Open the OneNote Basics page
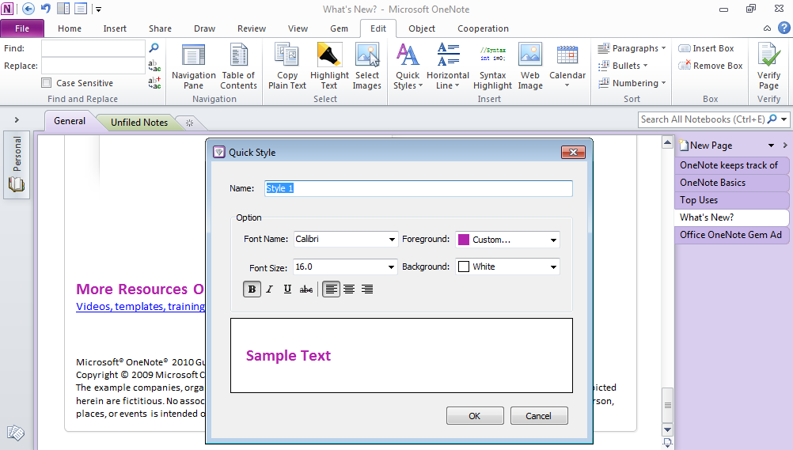 731,183
